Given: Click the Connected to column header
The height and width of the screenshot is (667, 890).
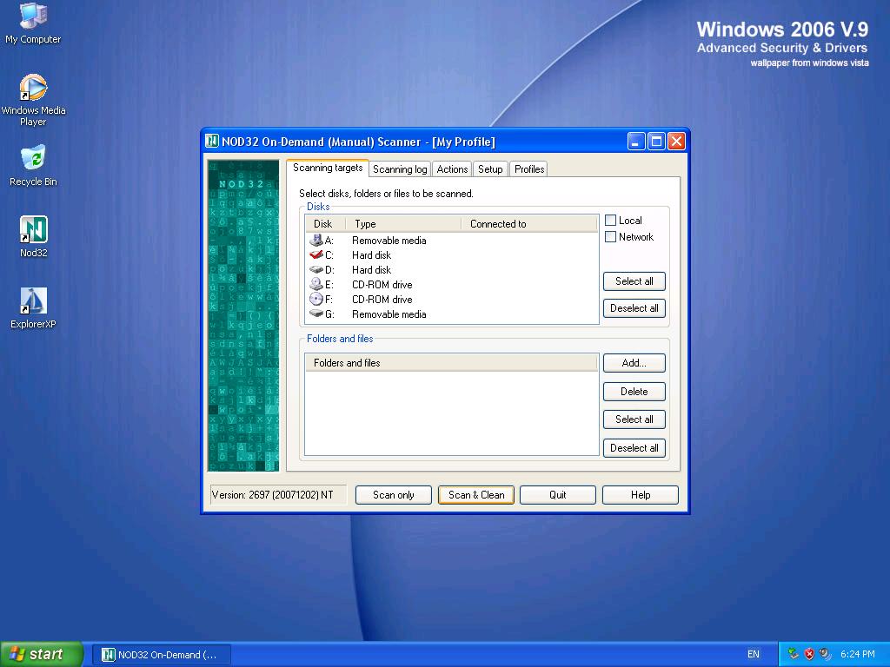Looking at the screenshot, I should (x=529, y=223).
